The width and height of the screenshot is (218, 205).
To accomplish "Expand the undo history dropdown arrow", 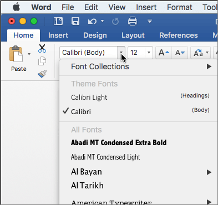I will (x=102, y=21).
